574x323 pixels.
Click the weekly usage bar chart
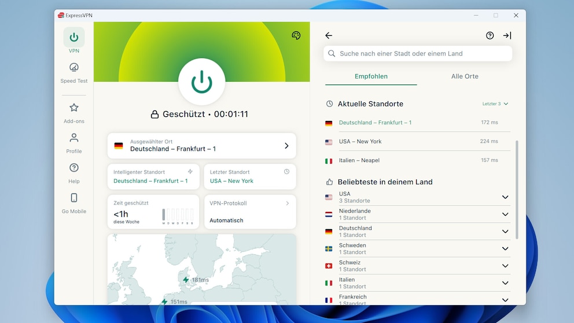pos(178,216)
